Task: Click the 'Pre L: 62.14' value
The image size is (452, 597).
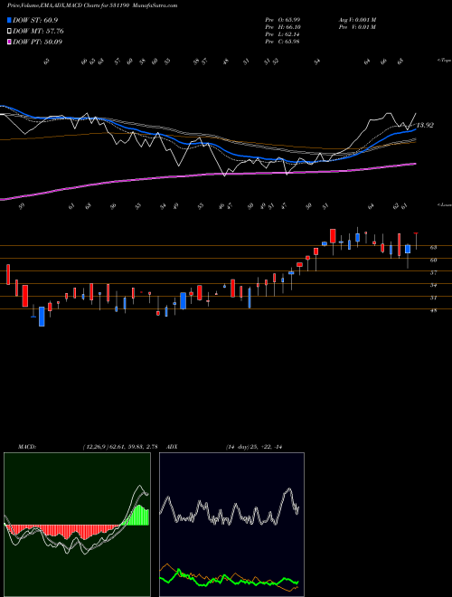Action: coord(282,34)
